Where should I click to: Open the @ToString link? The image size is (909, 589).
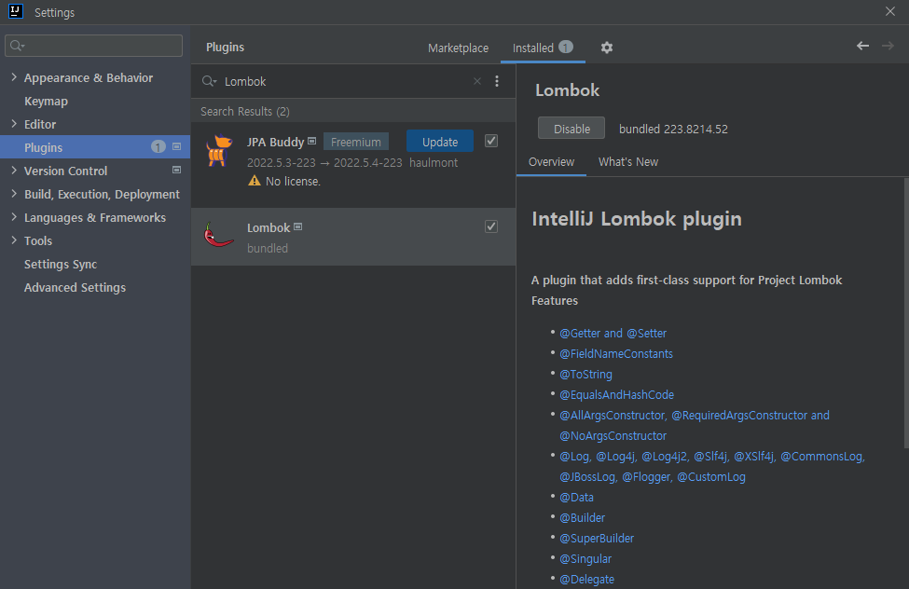585,375
